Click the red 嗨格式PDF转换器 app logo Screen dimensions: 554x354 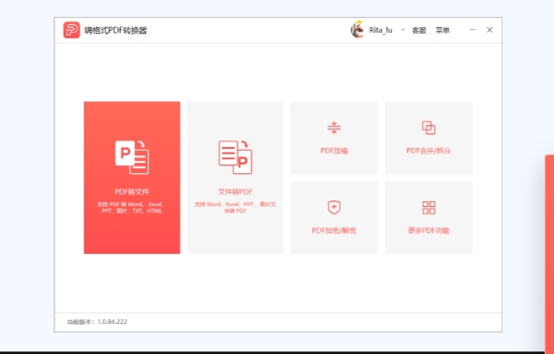[x=72, y=30]
